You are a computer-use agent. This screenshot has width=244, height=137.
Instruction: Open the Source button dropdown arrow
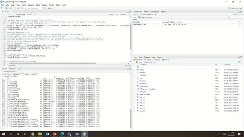tap(127, 14)
